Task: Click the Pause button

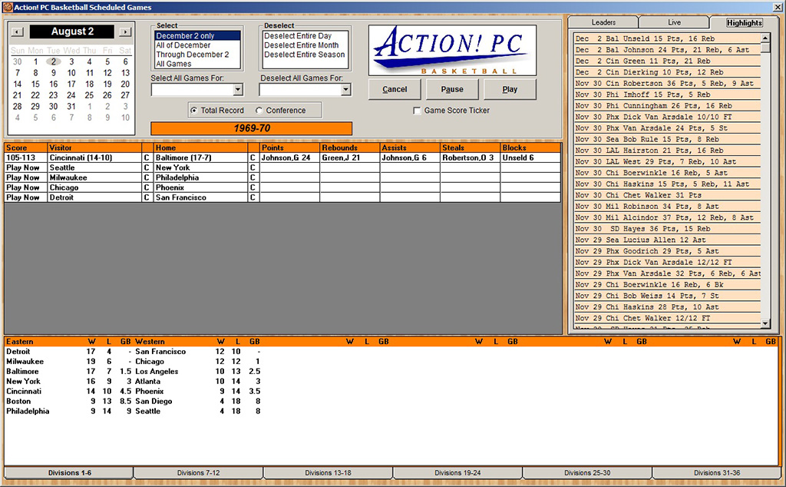Action: [452, 89]
